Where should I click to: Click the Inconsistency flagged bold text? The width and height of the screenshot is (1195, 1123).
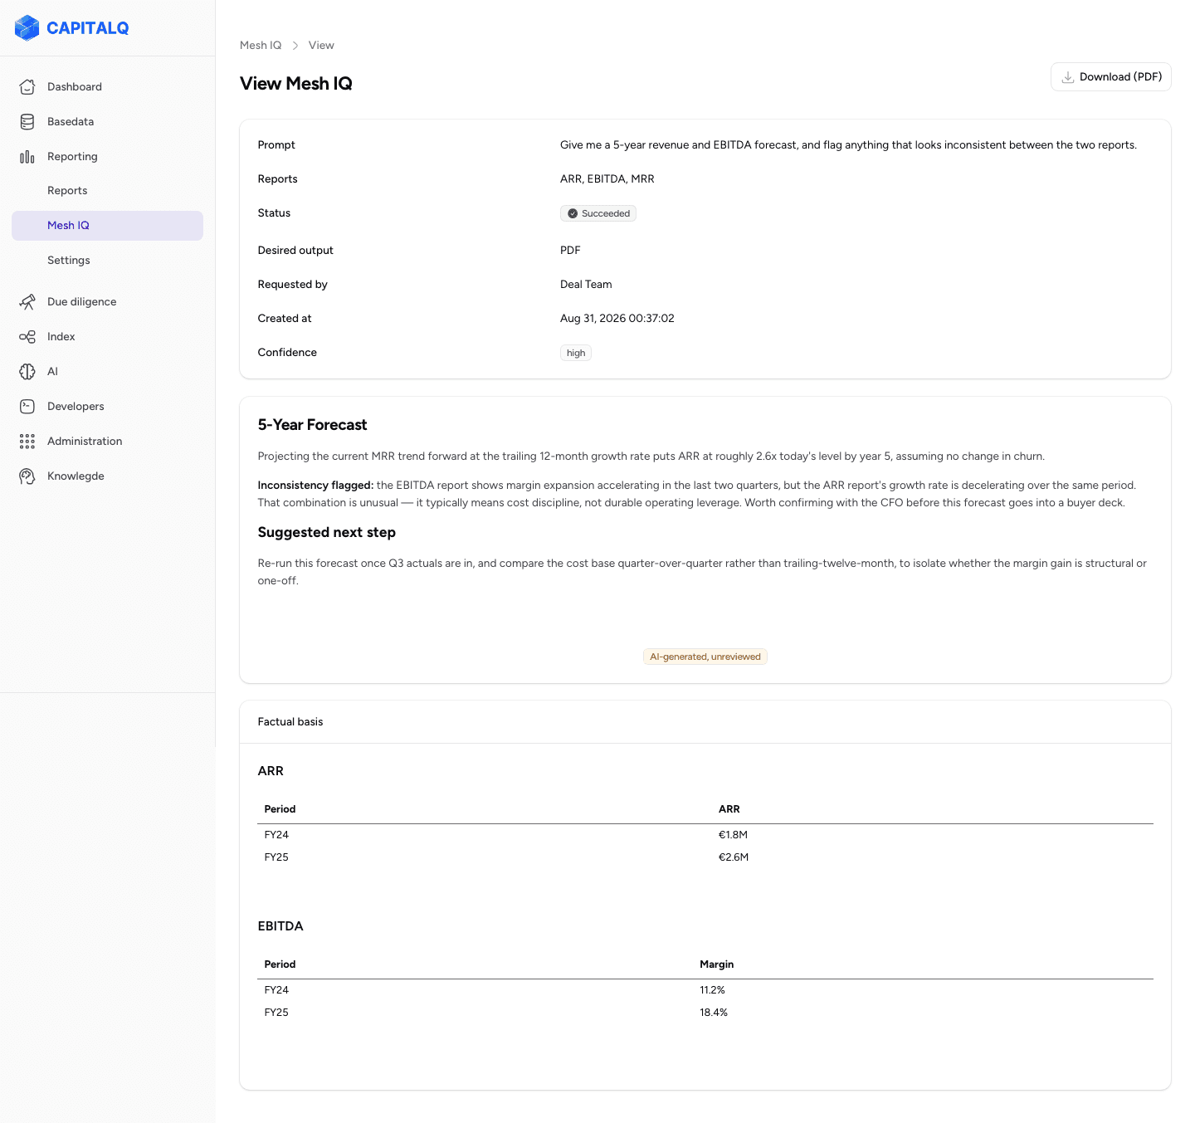pyautogui.click(x=315, y=485)
